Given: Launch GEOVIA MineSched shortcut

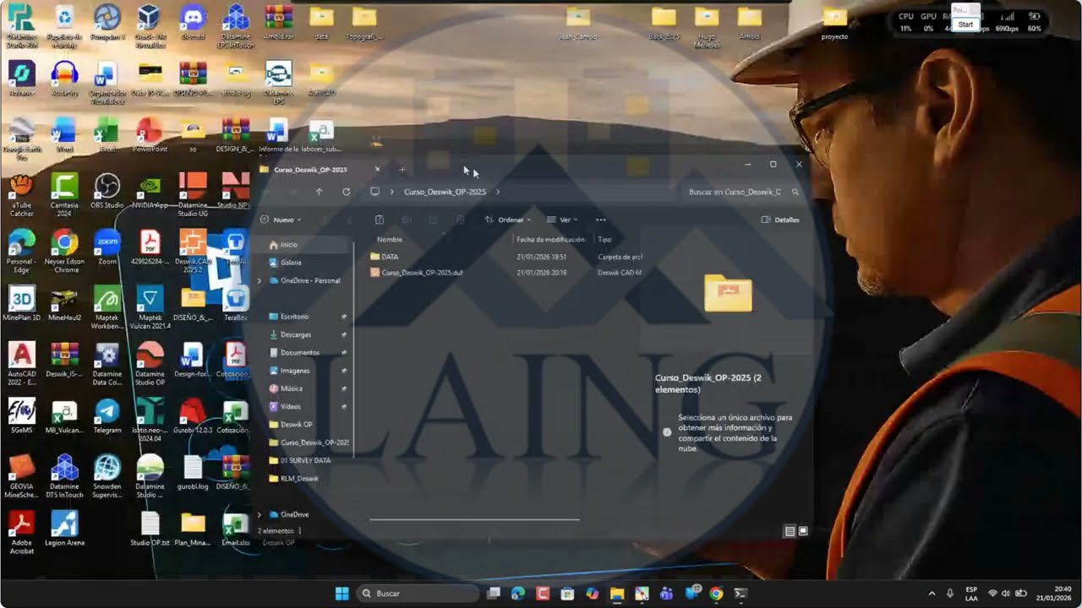Looking at the screenshot, I should pyautogui.click(x=21, y=477).
